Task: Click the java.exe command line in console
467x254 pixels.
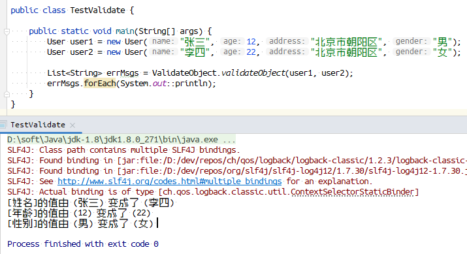Action: tap(121, 140)
